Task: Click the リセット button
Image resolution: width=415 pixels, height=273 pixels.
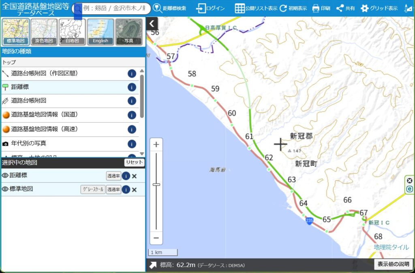Action: [134, 163]
